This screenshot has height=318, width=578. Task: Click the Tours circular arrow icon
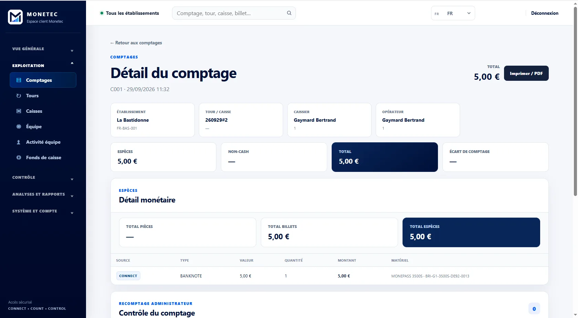point(19,96)
